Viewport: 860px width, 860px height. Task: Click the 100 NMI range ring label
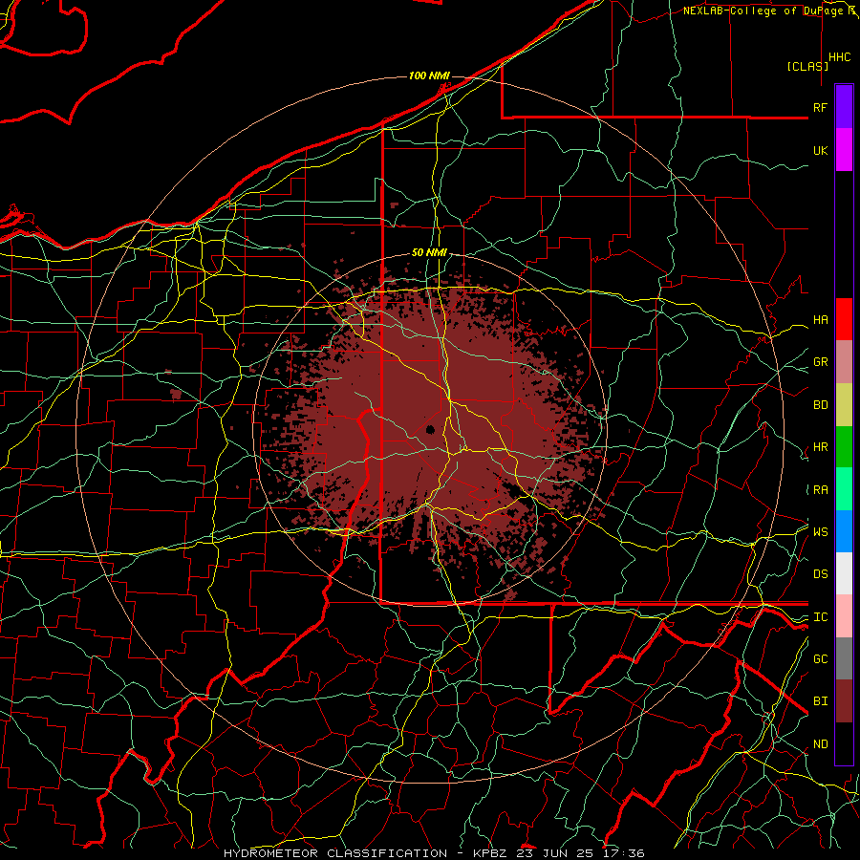click(429, 75)
